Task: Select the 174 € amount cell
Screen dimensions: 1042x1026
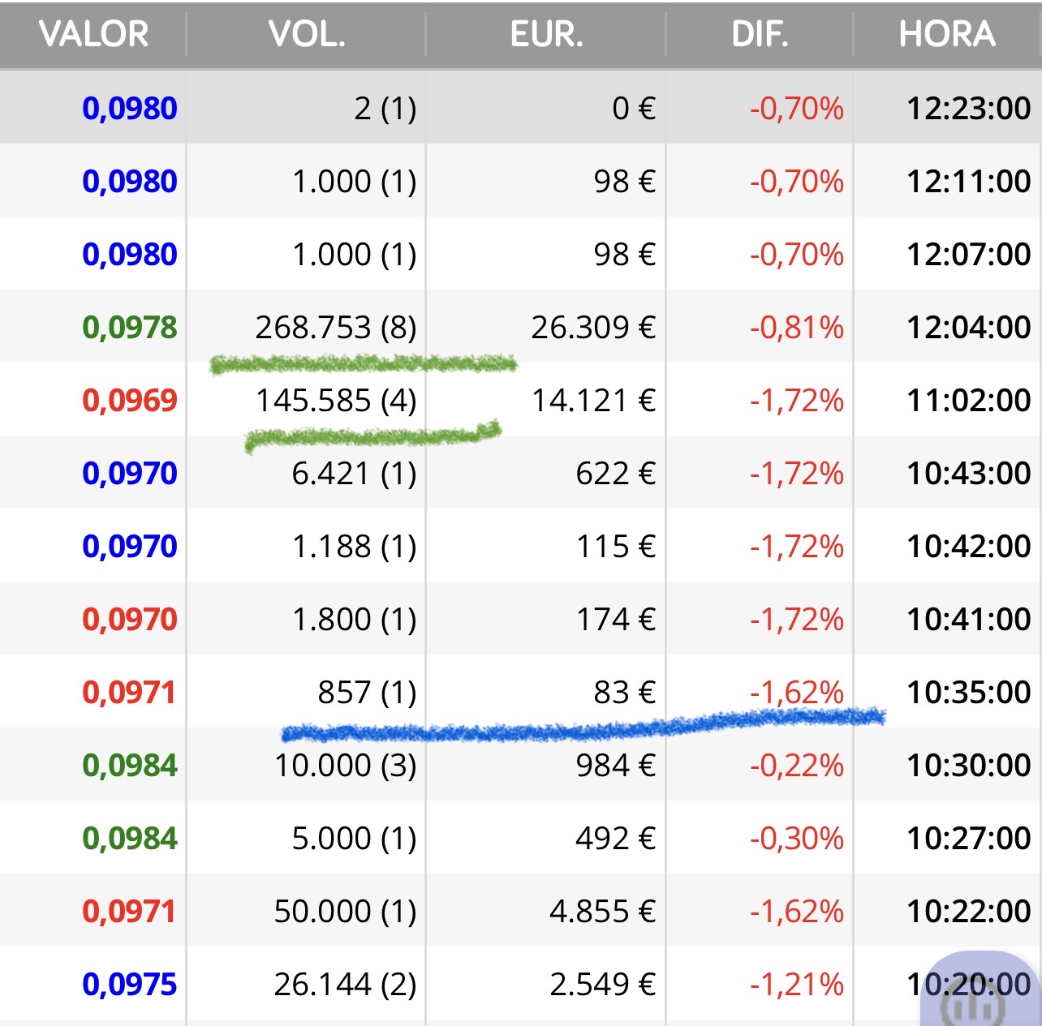Action: [x=615, y=619]
